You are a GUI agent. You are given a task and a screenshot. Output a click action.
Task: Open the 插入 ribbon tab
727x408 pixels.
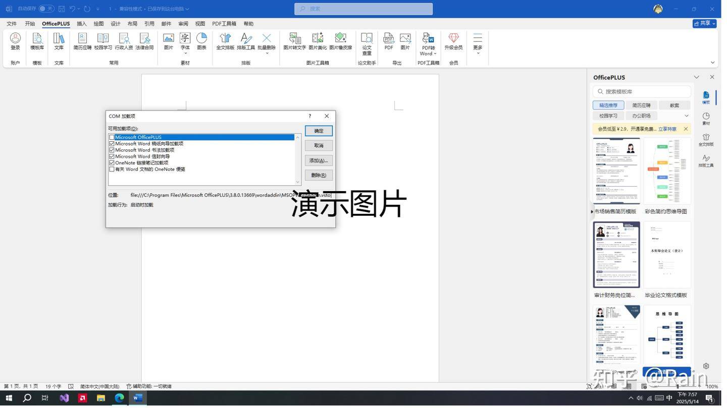coord(82,24)
